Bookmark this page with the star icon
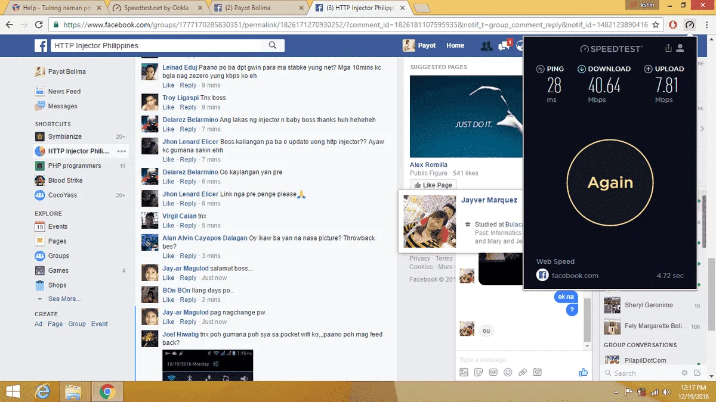The width and height of the screenshot is (716, 402). (x=656, y=25)
